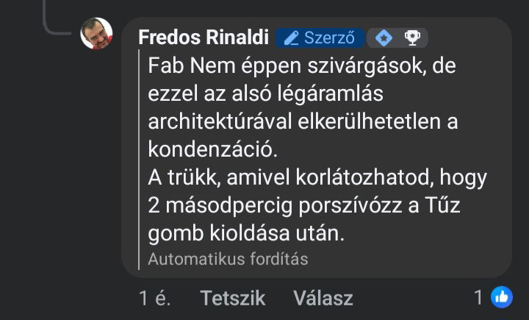This screenshot has width=529, height=320.
Task: Click the trophy badge icon
Action: click(412, 38)
